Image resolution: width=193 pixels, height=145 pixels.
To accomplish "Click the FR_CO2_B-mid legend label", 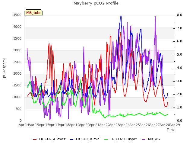I will (88, 139).
